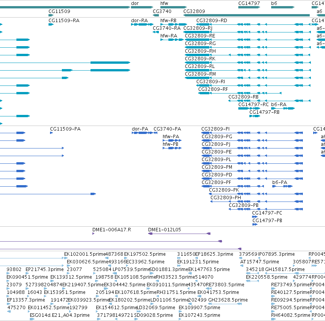The height and width of the screenshot is (321, 325).
Task: Click transcript CG32809-RF label
Action: pos(213,89)
